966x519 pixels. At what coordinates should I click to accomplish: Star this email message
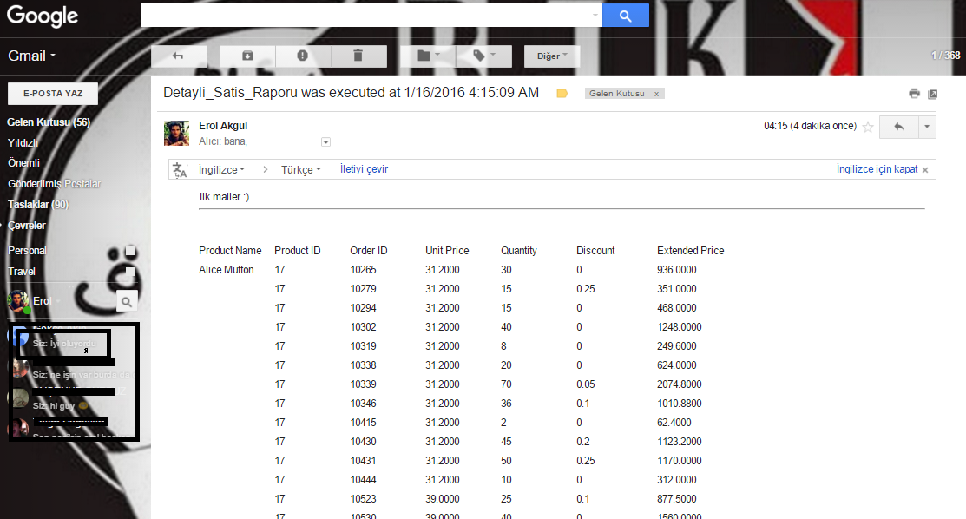pos(868,127)
